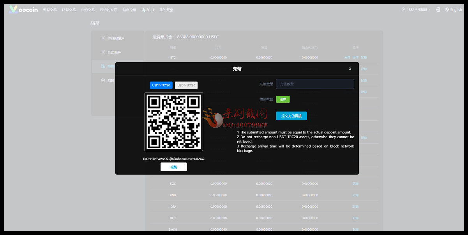Open 記錄 link in EOS row
Image resolution: width=468 pixels, height=235 pixels.
pyautogui.click(x=355, y=183)
